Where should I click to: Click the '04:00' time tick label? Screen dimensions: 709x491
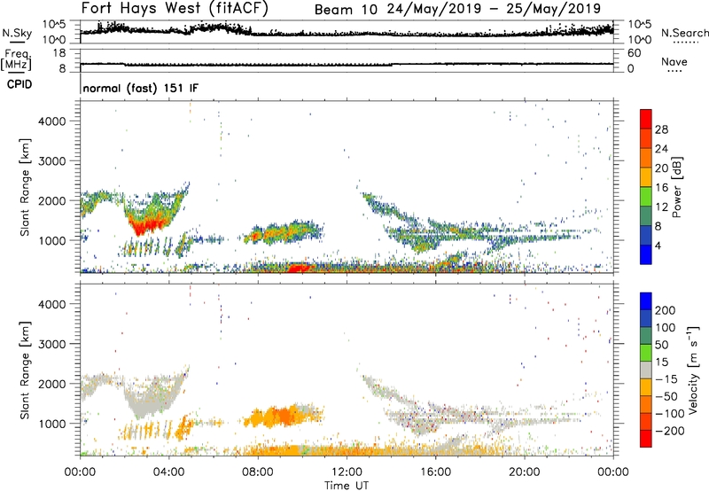pyautogui.click(x=168, y=472)
